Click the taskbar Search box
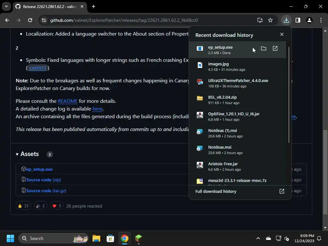This screenshot has height=246, width=328. click(53, 238)
